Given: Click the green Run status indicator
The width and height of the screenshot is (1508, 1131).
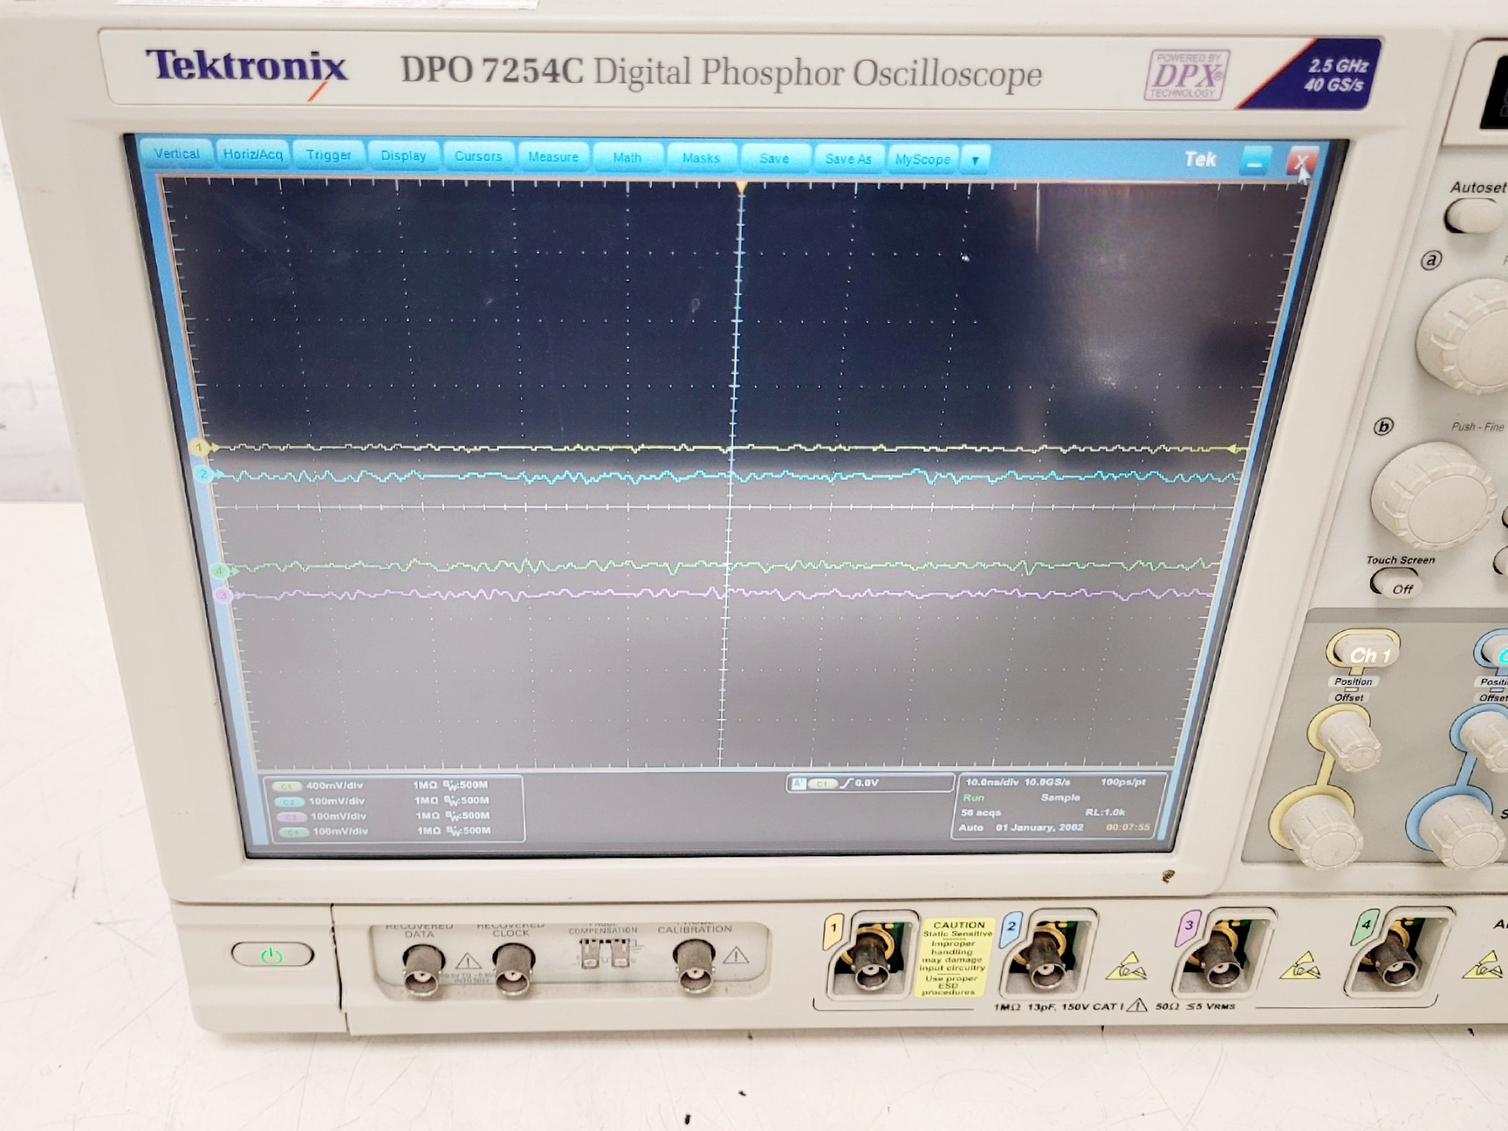Looking at the screenshot, I should [x=973, y=798].
